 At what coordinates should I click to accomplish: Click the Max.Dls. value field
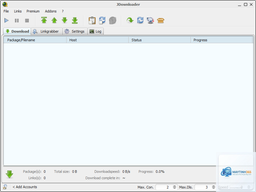[203, 187]
